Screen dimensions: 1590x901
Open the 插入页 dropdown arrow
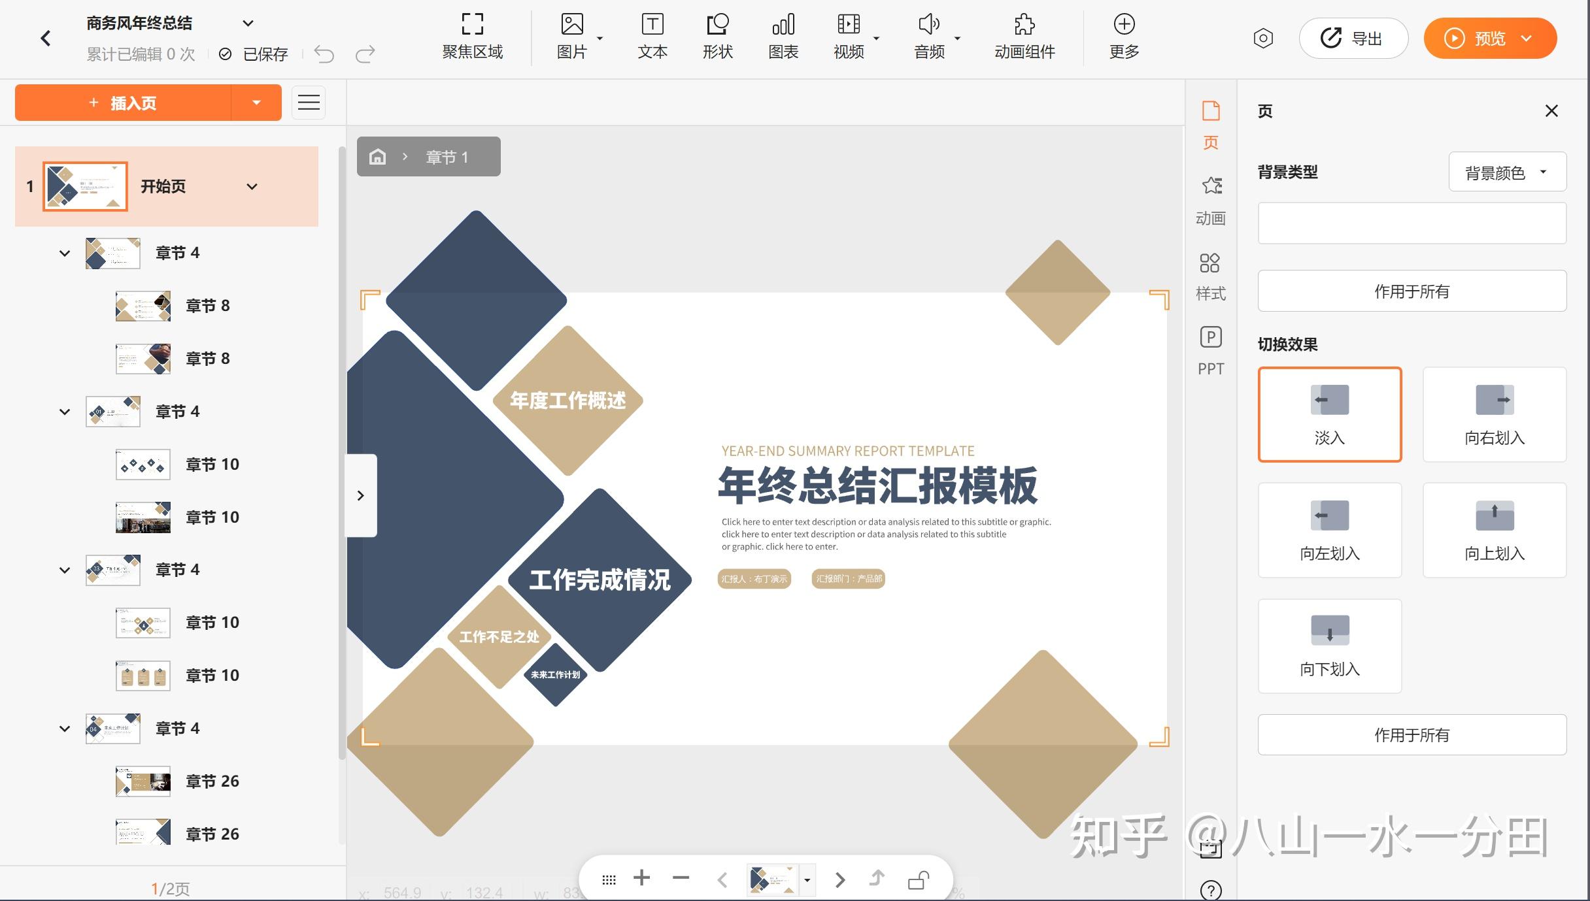(256, 103)
